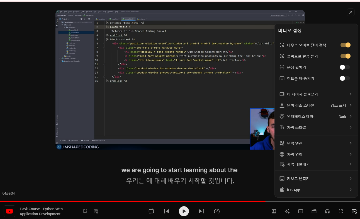This screenshot has height=219, width=360.
Task: Click the chevron on the 자막 스타일 row
Action: pyautogui.click(x=351, y=127)
